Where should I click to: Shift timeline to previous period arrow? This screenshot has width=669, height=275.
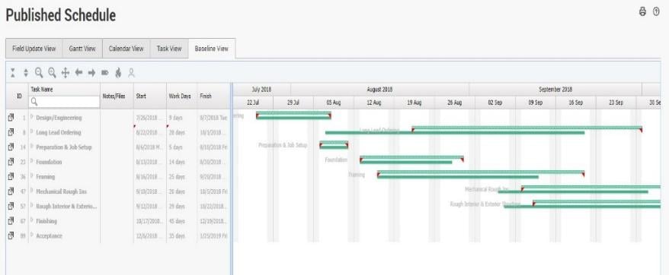(x=78, y=73)
